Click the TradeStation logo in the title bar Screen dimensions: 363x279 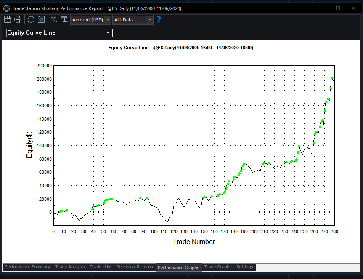point(5,8)
